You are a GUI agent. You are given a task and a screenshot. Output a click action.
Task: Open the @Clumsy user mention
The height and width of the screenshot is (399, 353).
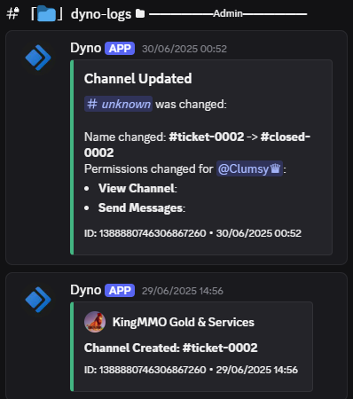249,168
